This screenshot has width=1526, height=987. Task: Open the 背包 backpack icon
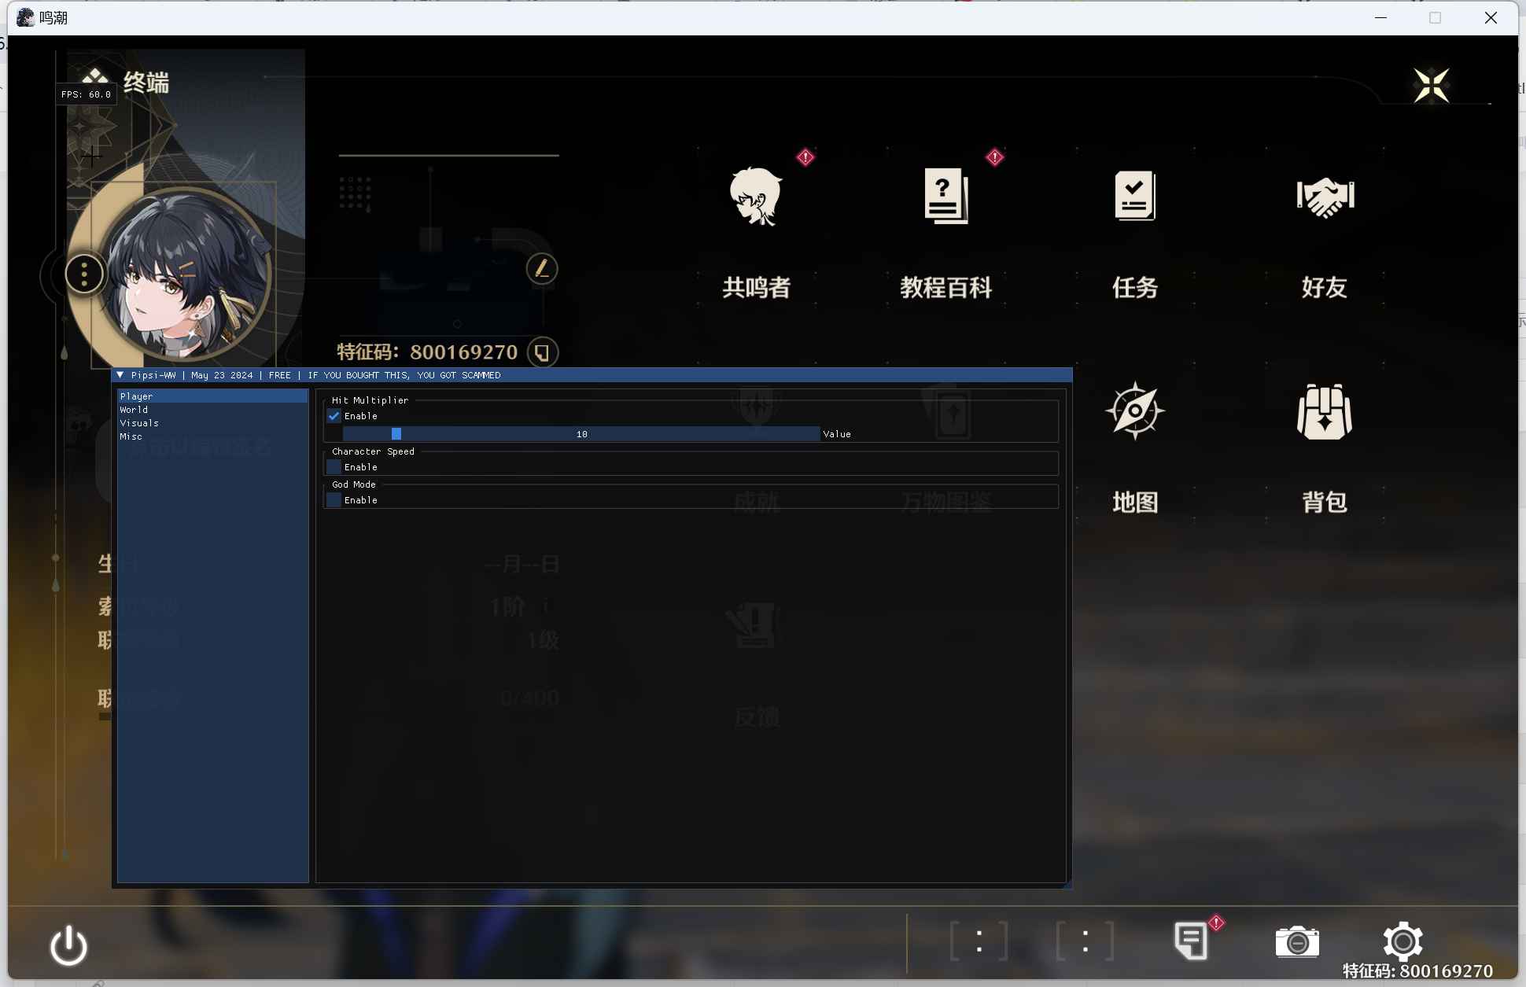pos(1325,411)
